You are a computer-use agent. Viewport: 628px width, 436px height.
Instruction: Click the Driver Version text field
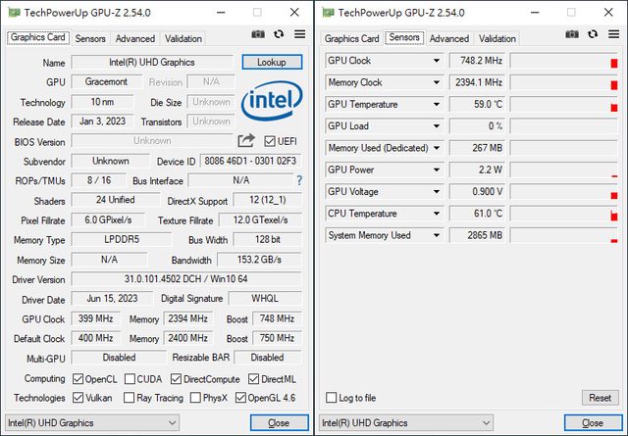click(188, 279)
